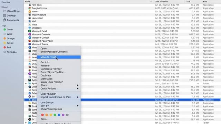Select the Google Chrome app icon
221x124 pixels.
click(30, 8)
